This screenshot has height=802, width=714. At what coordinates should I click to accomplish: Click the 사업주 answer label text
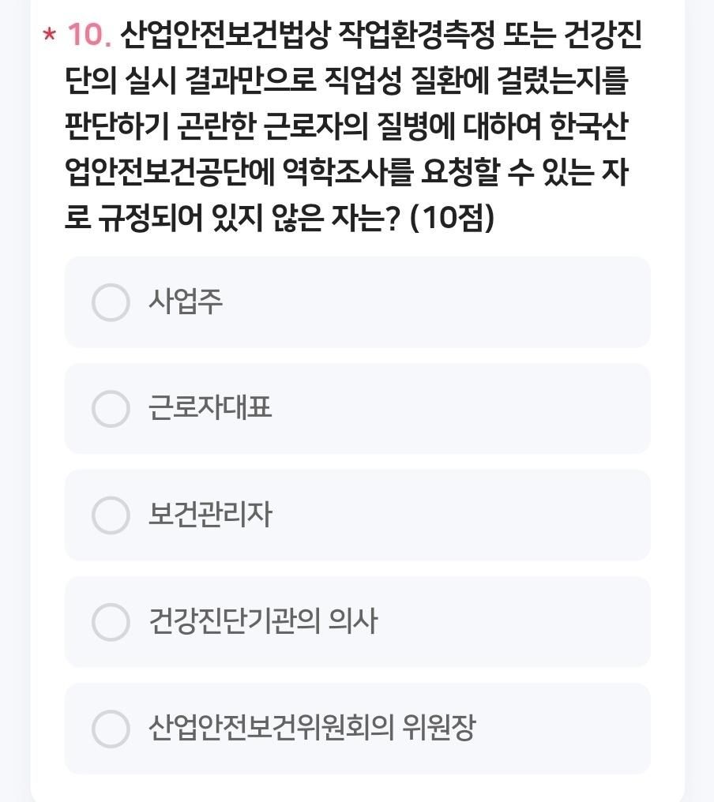[x=186, y=302]
